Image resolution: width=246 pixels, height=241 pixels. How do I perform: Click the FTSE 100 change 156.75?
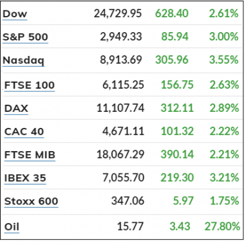[177, 85]
